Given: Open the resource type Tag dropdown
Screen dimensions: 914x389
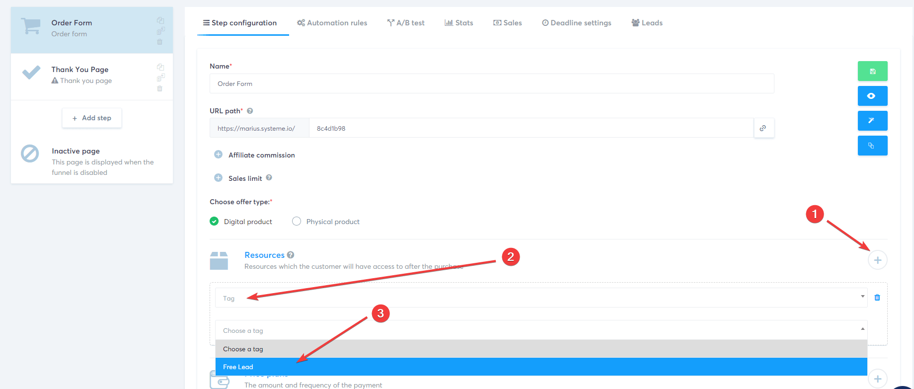Looking at the screenshot, I should point(541,298).
